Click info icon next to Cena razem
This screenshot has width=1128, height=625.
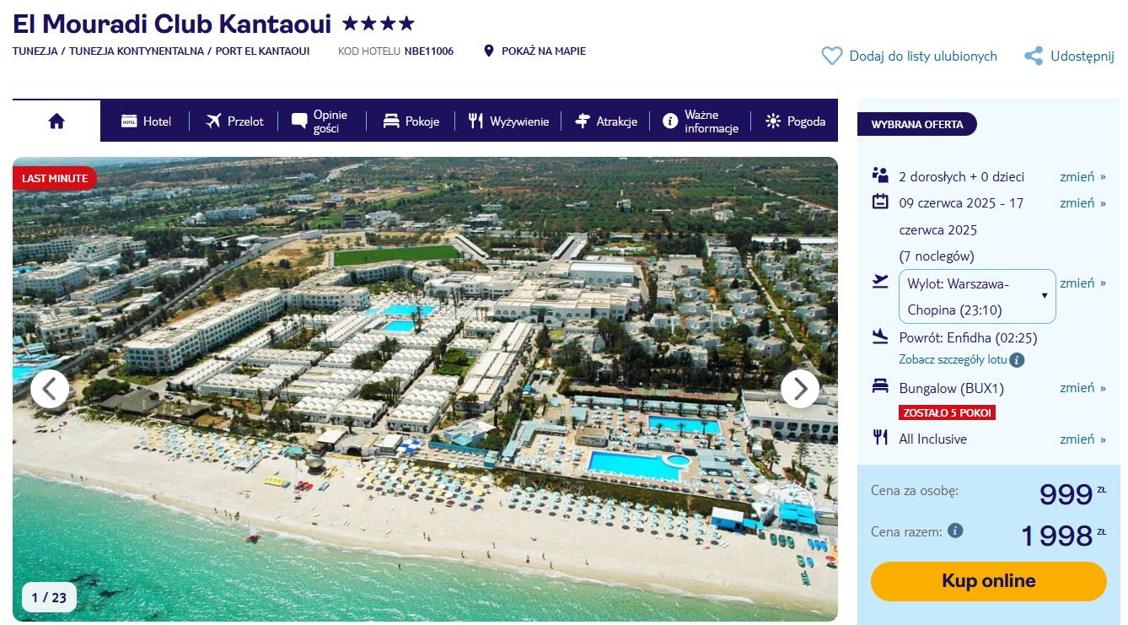955,531
